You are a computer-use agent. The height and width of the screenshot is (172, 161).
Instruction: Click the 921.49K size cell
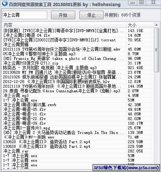(135, 68)
